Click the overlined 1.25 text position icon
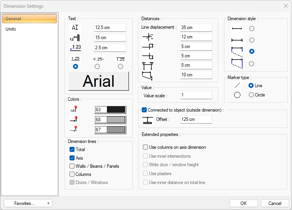 (120, 59)
